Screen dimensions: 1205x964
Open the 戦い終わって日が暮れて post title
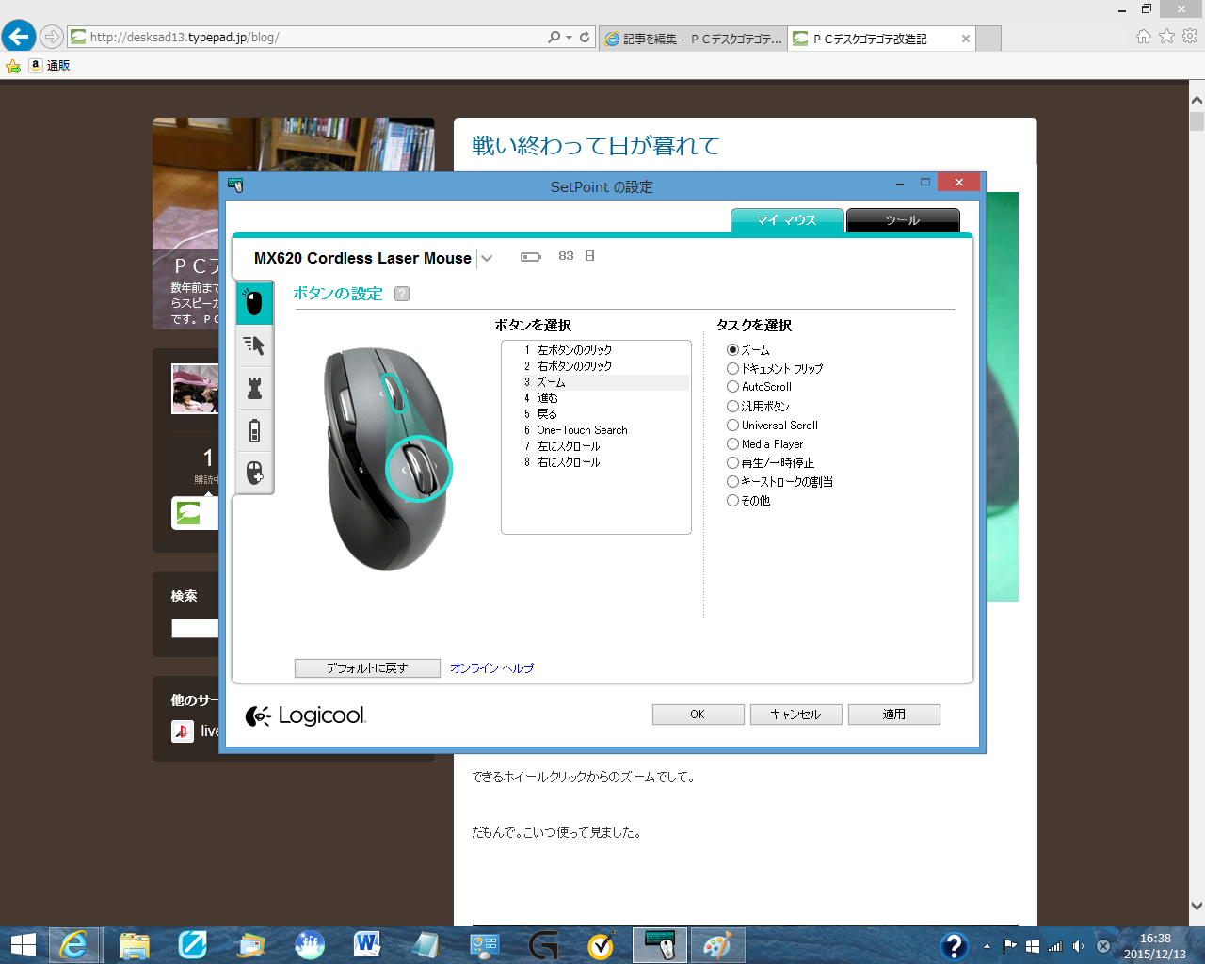[x=596, y=146]
